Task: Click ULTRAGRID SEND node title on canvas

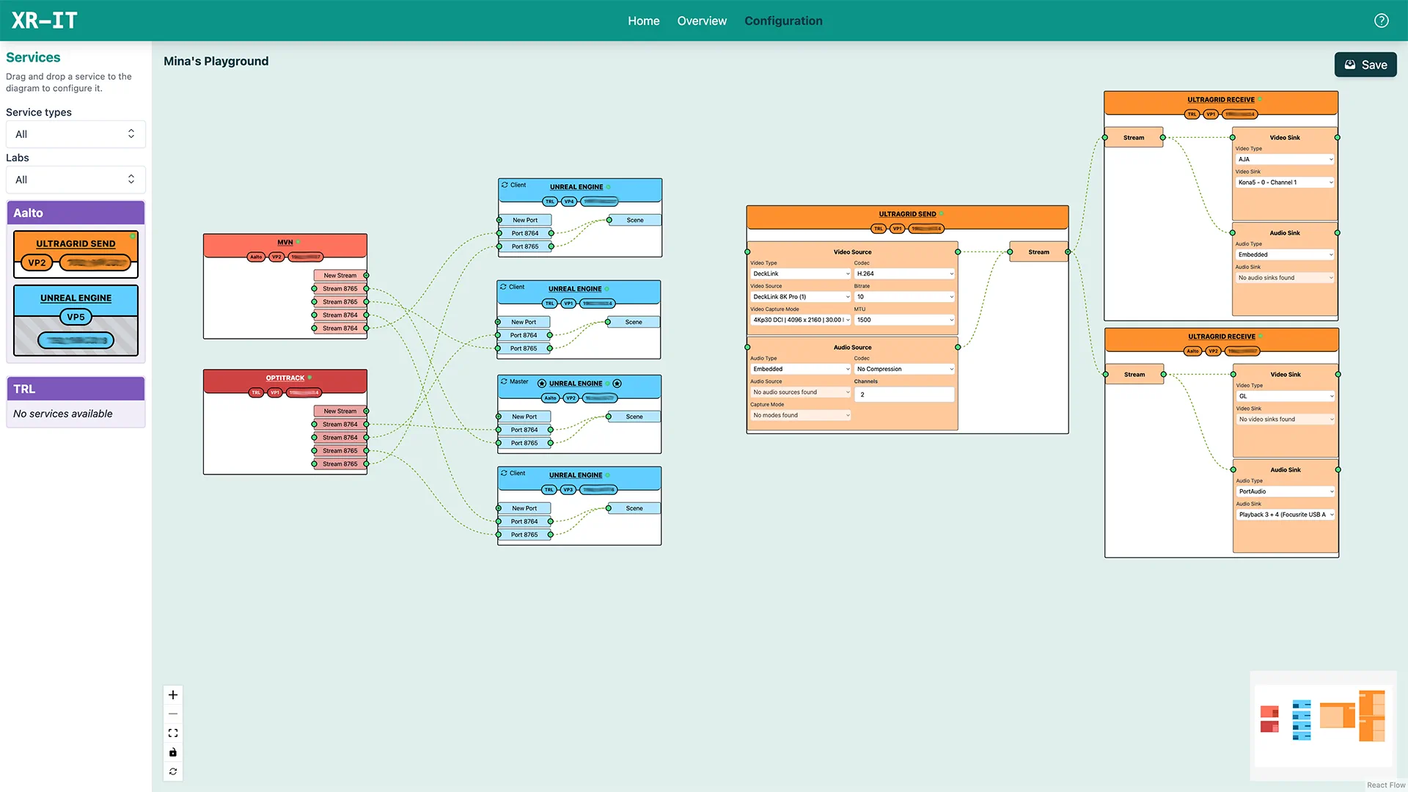Action: tap(907, 214)
